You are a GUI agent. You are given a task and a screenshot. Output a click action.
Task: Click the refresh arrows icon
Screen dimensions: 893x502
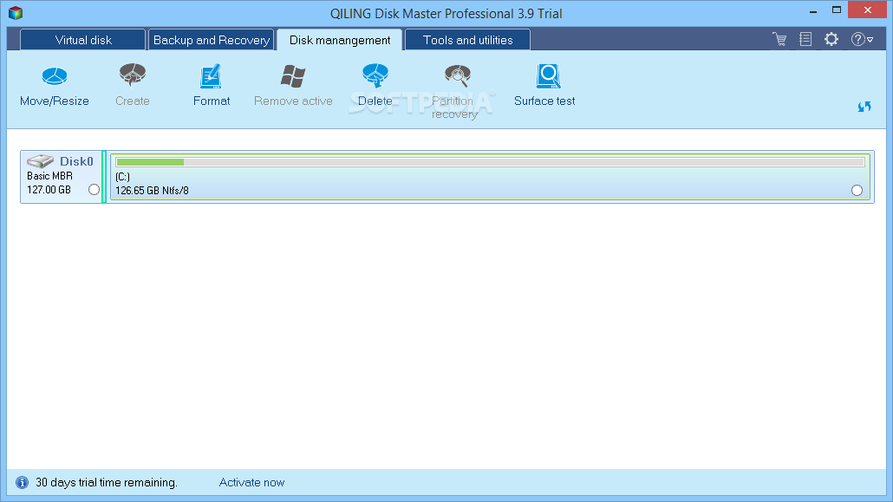864,107
